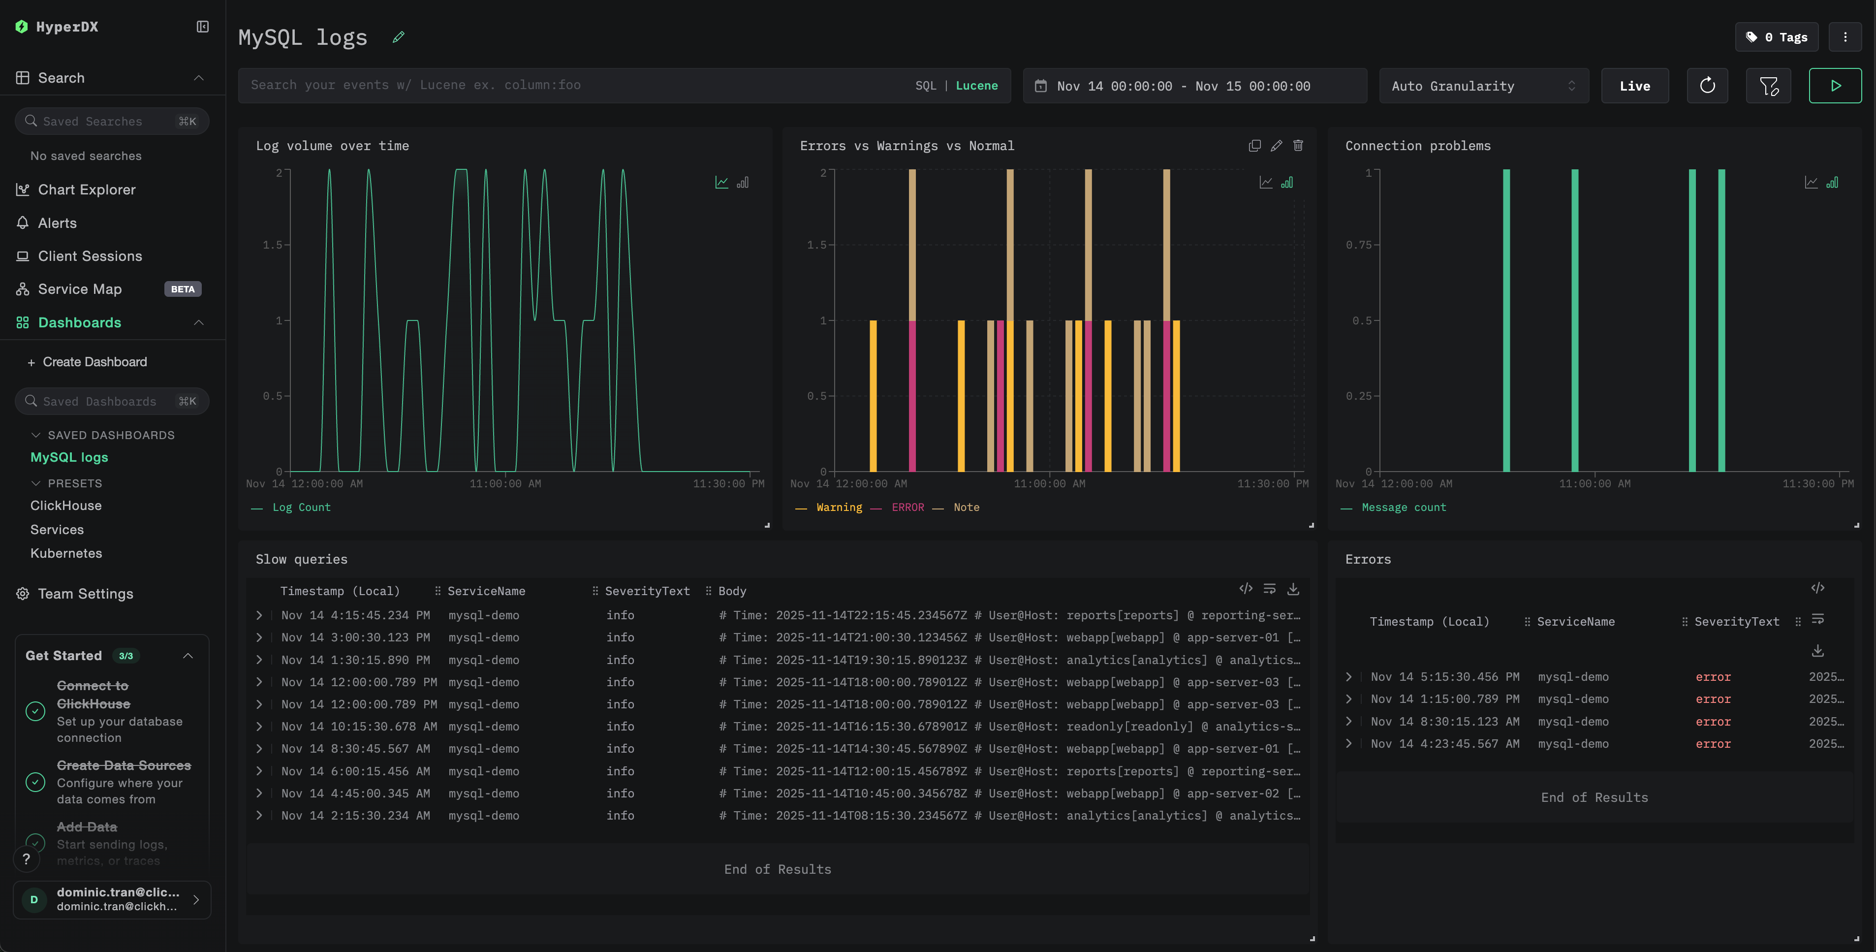This screenshot has height=952, width=1876.
Task: Switch Connection problems chart to bar display
Action: pyautogui.click(x=1832, y=183)
